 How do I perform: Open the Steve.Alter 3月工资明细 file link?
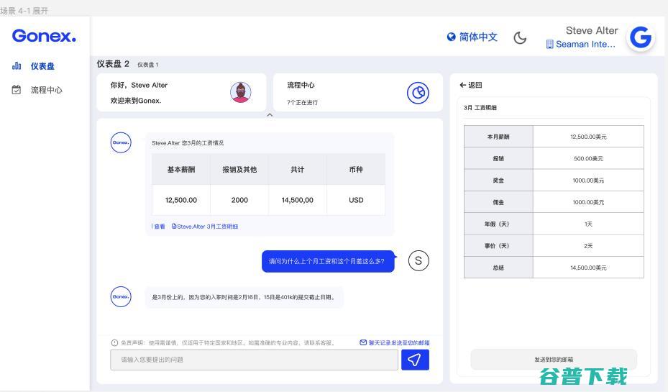[x=205, y=227]
